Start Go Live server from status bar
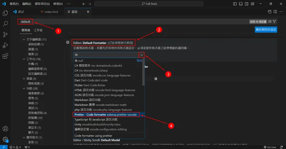 270,147
